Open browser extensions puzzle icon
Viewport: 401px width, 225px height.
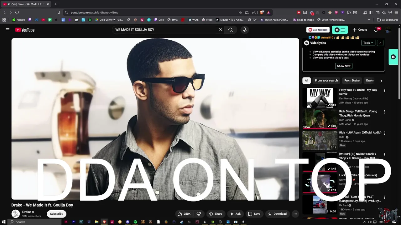(x=349, y=12)
